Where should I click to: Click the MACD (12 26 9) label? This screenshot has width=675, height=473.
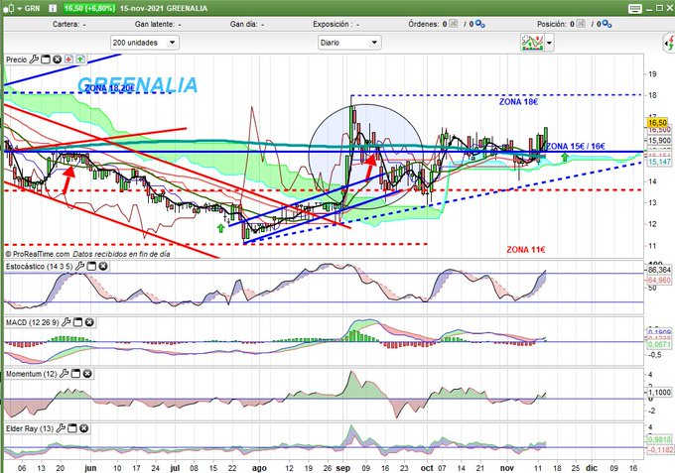33,322
